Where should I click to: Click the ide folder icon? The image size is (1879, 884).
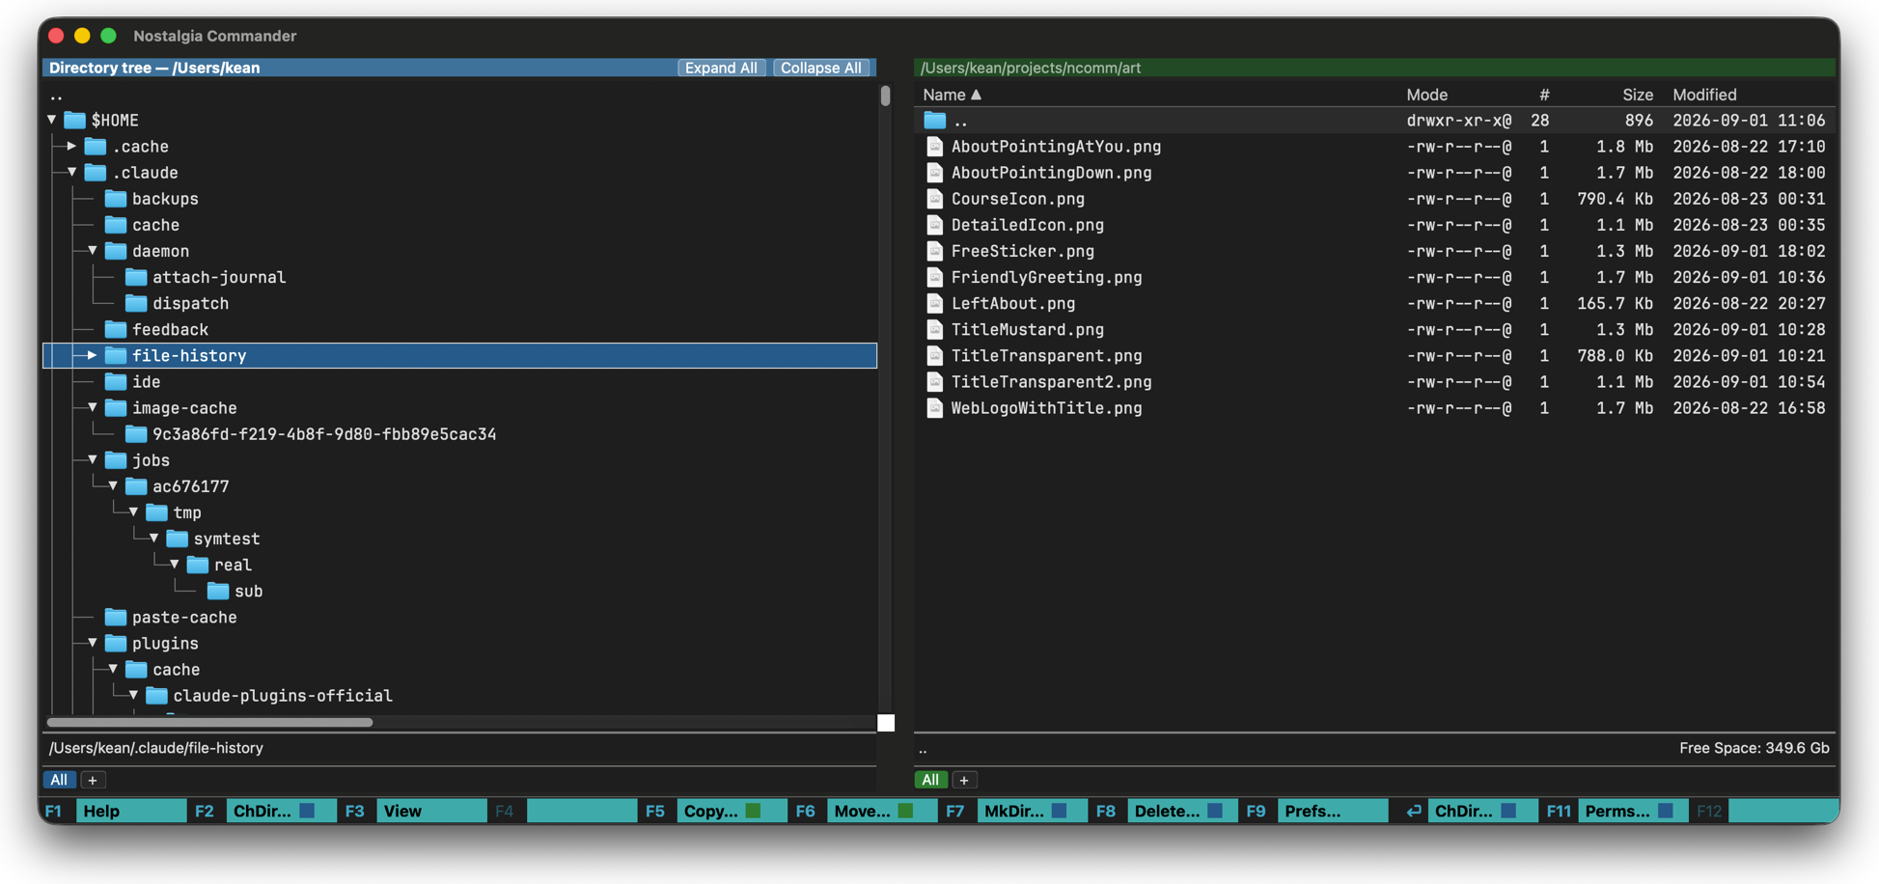coord(116,381)
